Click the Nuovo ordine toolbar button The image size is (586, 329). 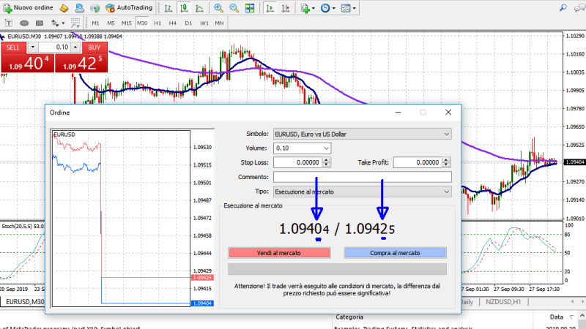click(x=26, y=7)
